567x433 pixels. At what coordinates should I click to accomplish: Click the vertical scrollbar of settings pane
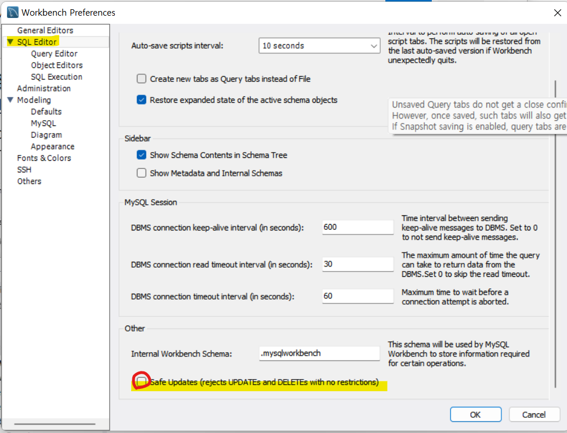[x=555, y=234]
